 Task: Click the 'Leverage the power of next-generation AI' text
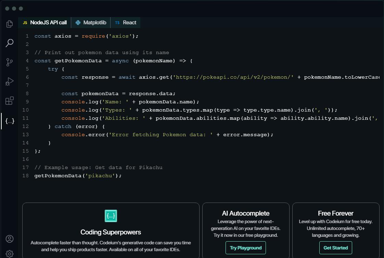[246, 228]
